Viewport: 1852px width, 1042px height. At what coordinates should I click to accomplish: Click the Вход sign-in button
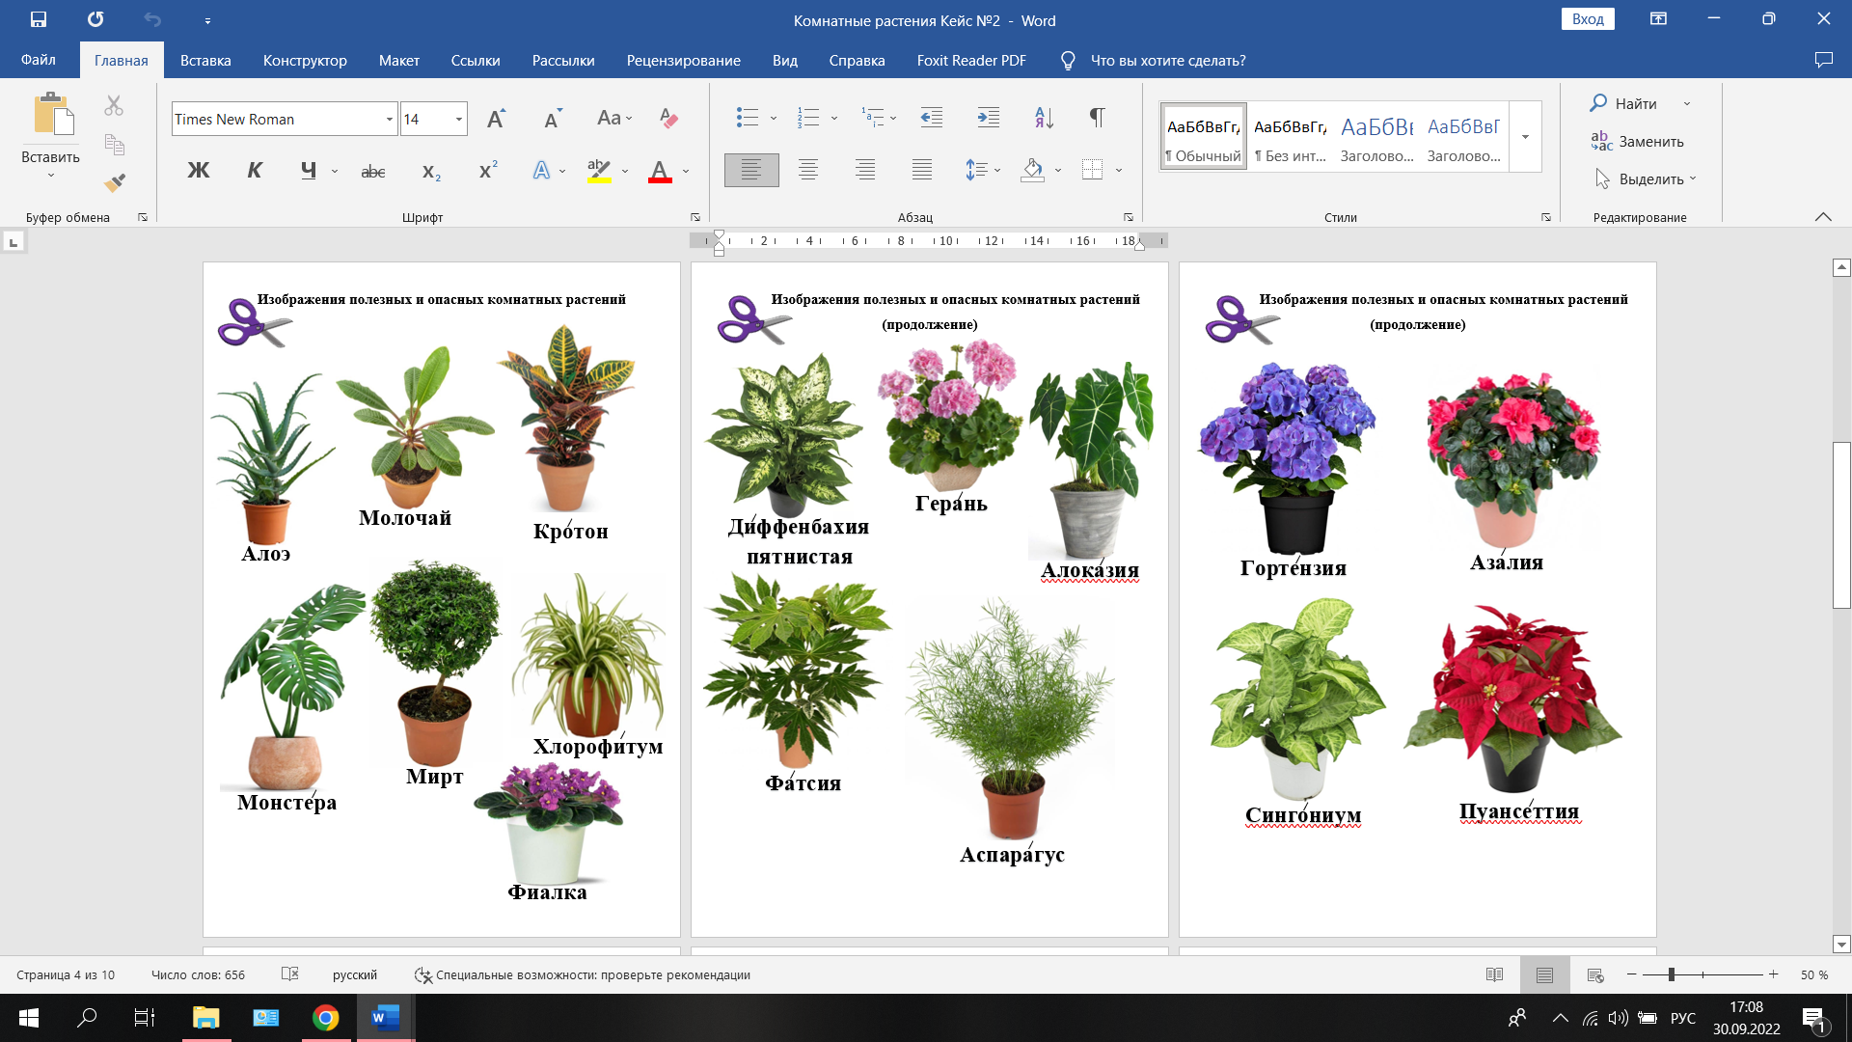tap(1587, 19)
